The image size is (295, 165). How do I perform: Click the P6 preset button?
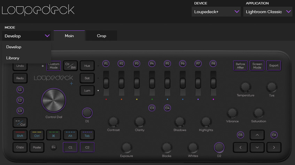(x=183, y=64)
